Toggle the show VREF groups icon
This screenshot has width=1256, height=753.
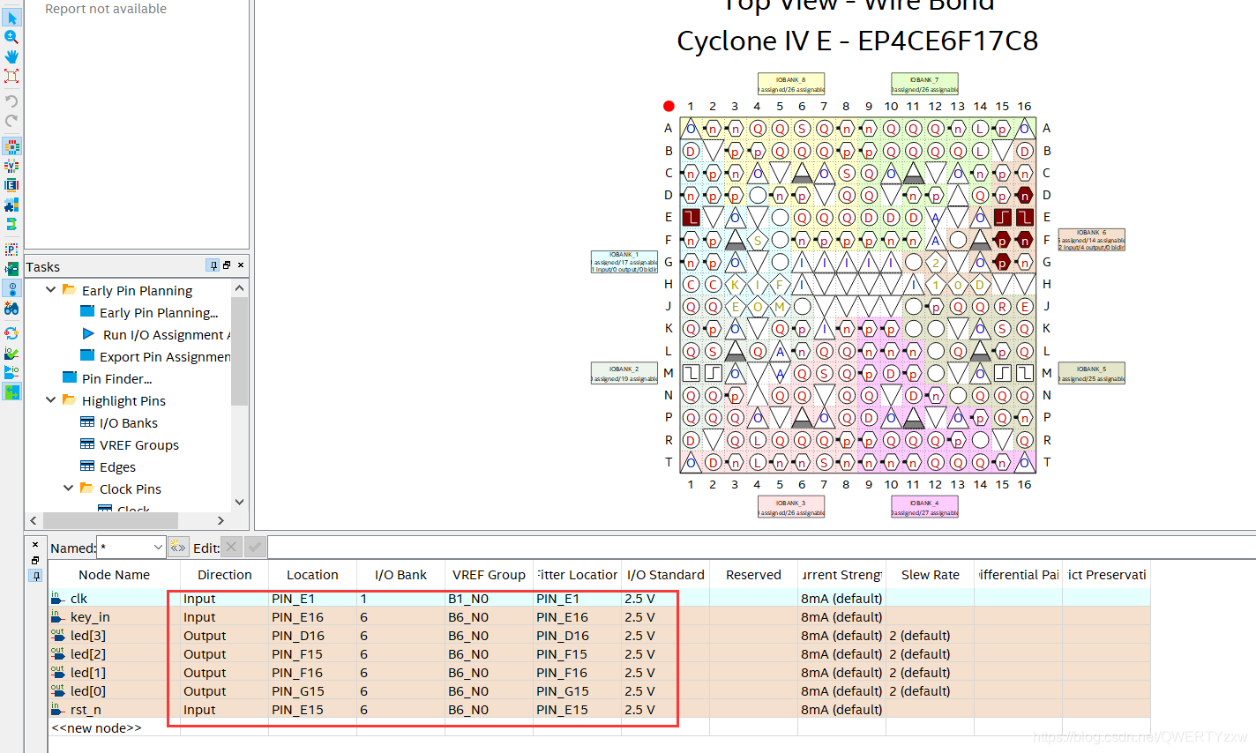click(11, 166)
